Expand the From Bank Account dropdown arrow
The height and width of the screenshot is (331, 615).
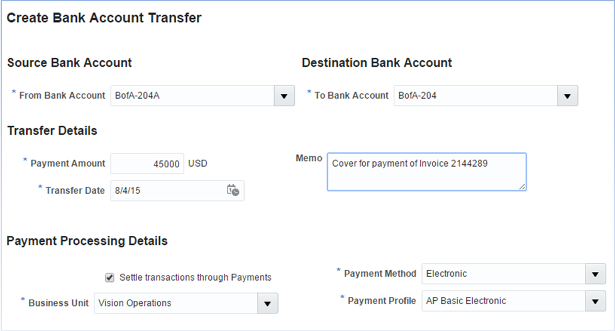tap(284, 96)
